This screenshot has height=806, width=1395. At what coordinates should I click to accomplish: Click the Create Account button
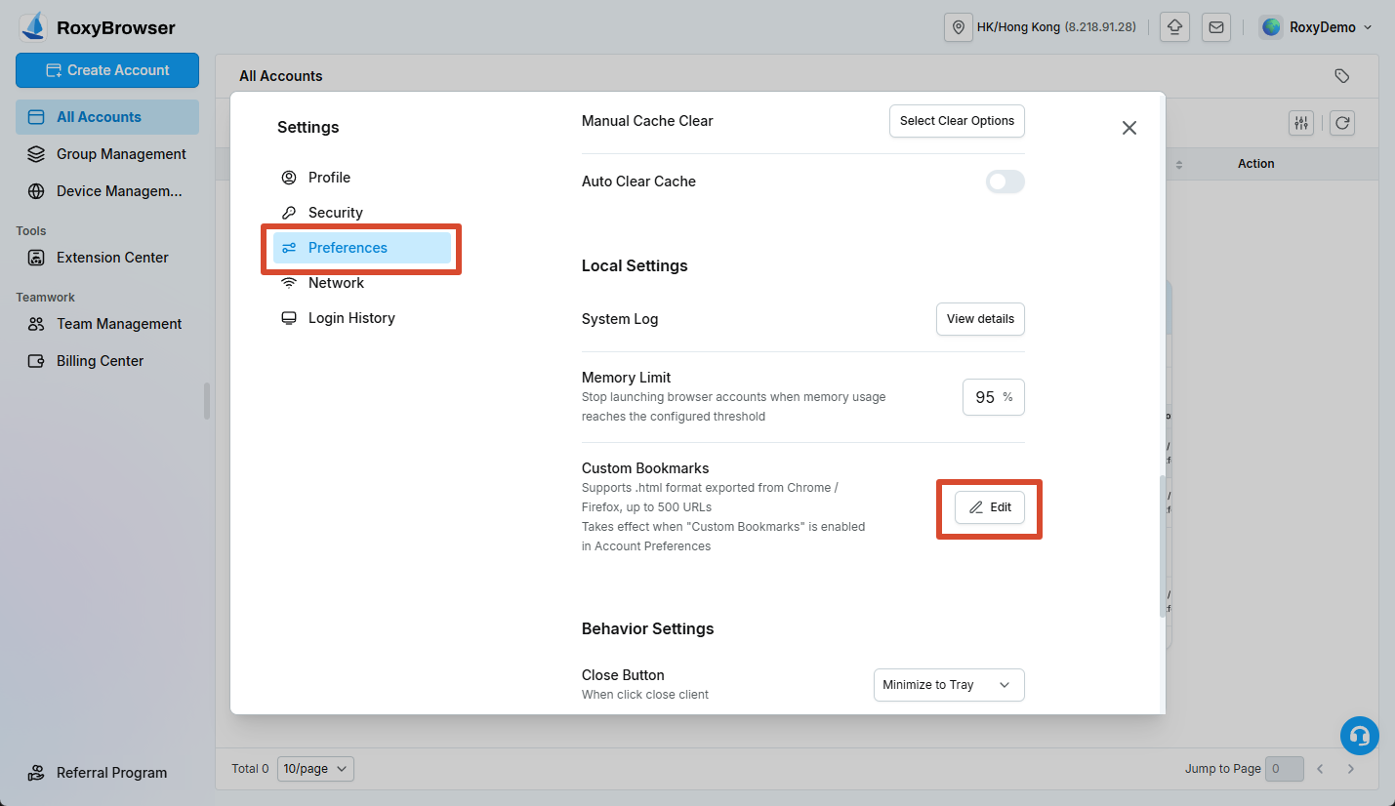point(107,70)
